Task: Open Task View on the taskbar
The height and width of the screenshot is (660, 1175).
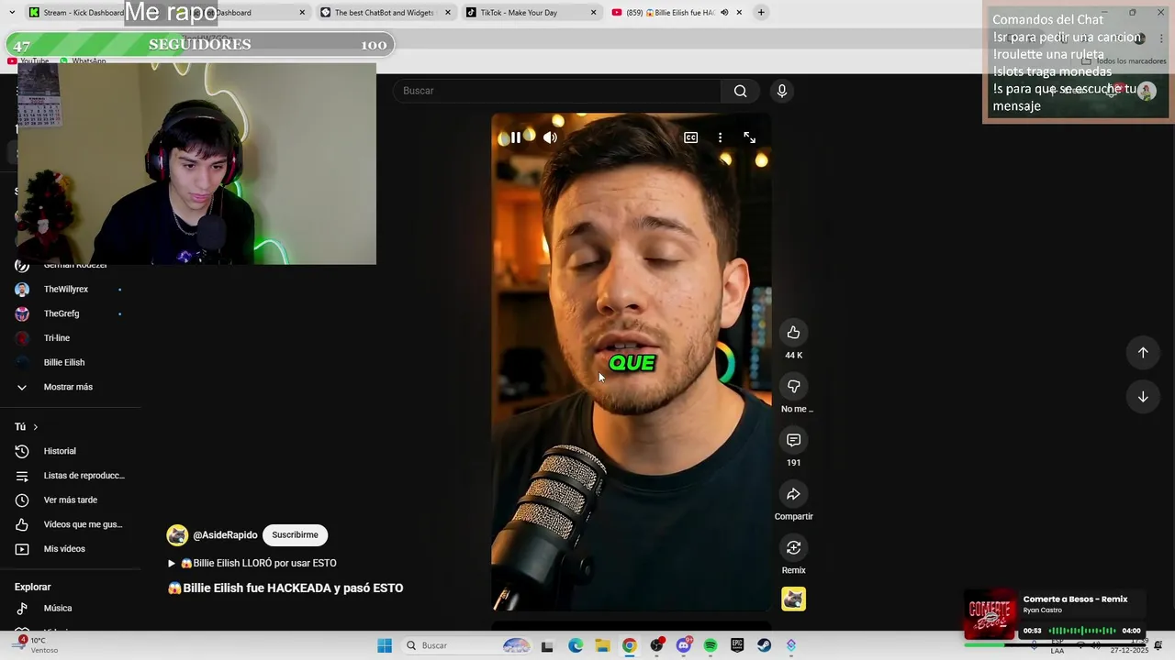Action: click(x=547, y=646)
